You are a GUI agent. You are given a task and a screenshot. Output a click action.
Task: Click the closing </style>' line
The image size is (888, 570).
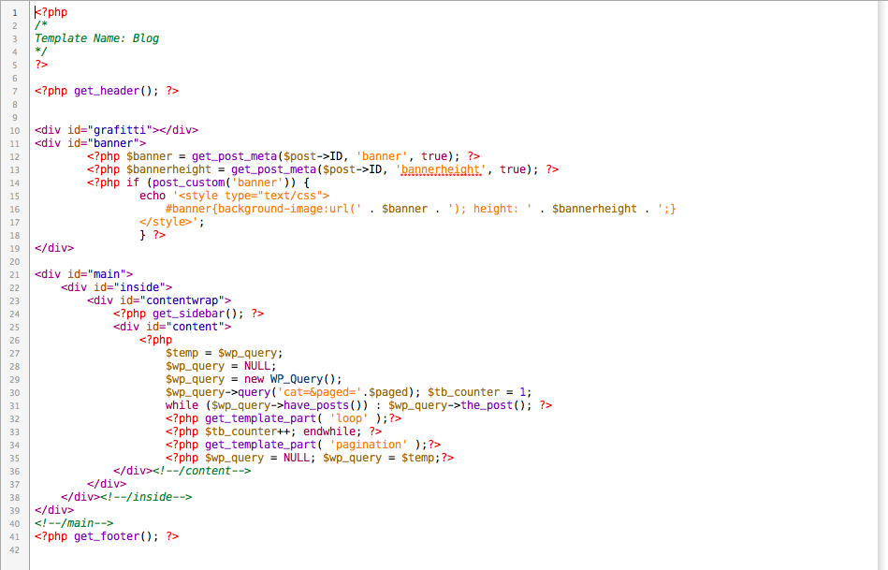click(x=171, y=222)
